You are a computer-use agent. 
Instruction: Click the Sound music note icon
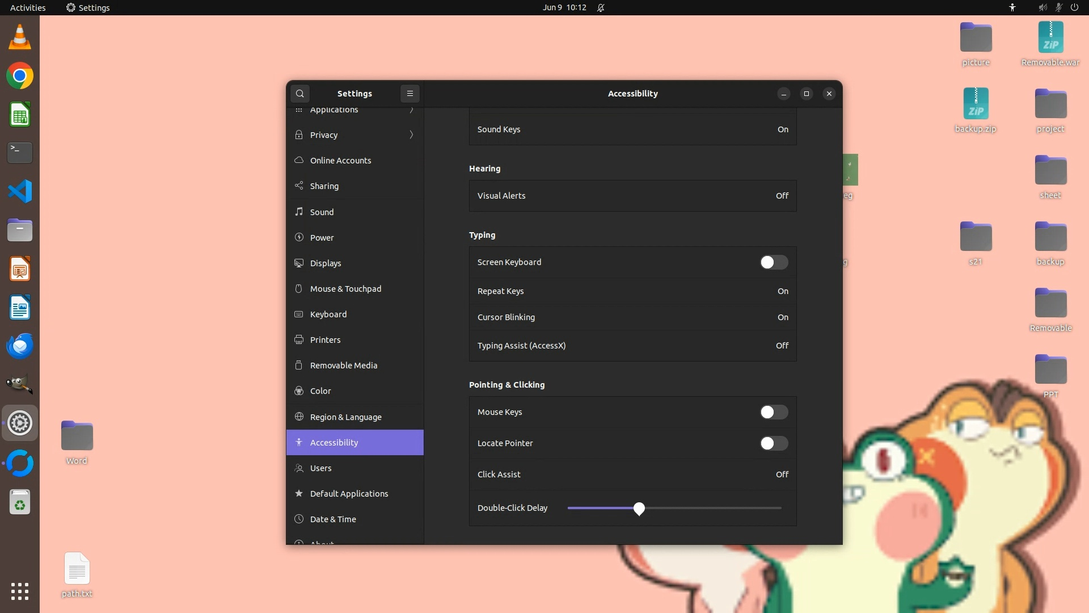coord(299,212)
